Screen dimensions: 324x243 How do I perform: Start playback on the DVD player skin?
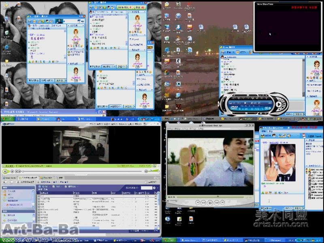click(278, 104)
